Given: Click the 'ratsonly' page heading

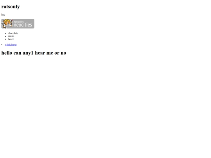Looking at the screenshot, I should click(x=11, y=7).
